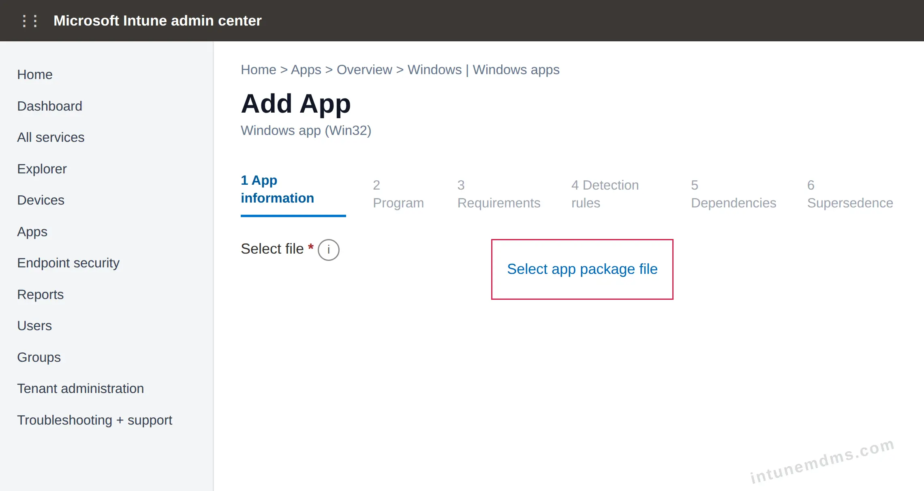Open Tenant administration
This screenshot has width=924, height=491.
(x=80, y=389)
